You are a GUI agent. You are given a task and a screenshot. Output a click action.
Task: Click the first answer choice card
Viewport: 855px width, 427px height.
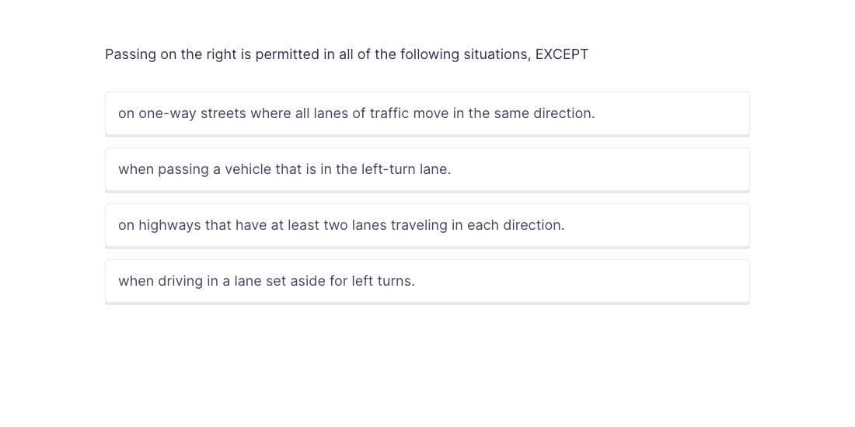[427, 113]
